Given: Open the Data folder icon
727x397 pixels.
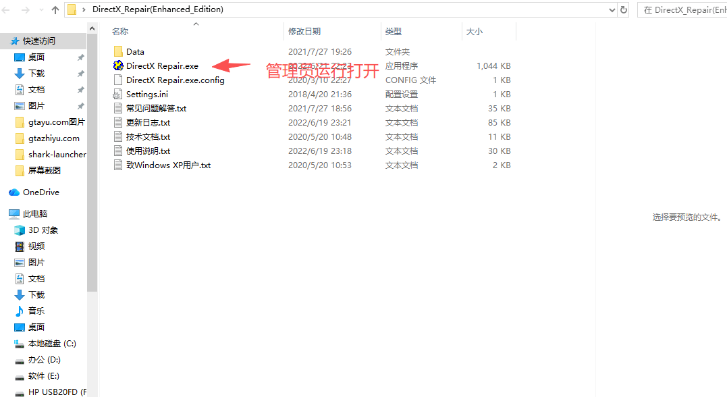Looking at the screenshot, I should (x=118, y=51).
